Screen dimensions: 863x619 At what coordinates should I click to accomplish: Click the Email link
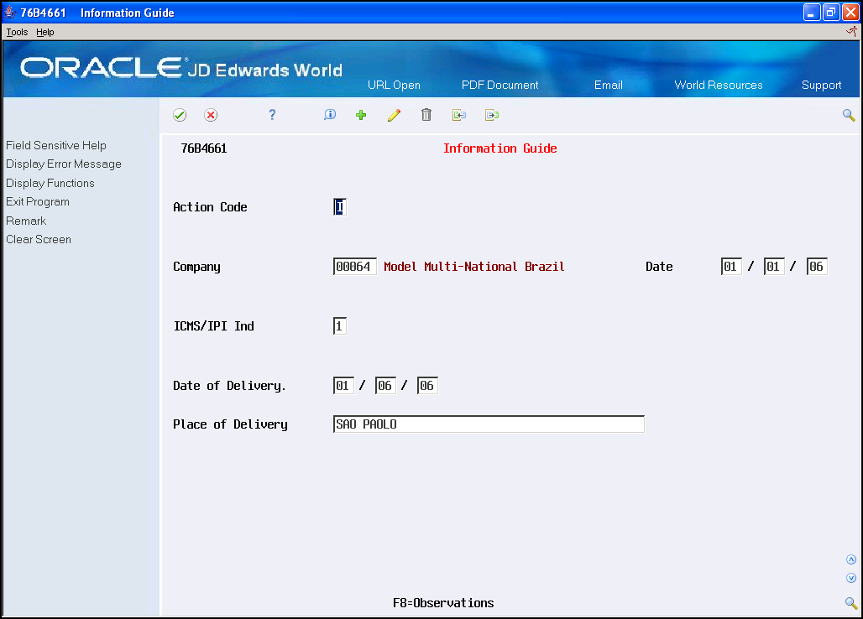(608, 86)
